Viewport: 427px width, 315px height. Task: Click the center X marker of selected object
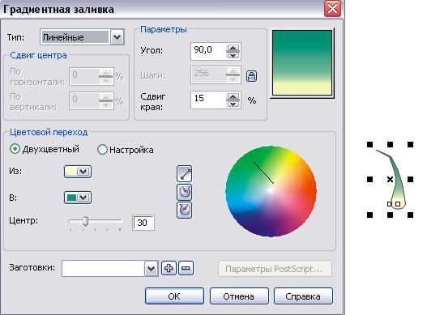[x=390, y=180]
